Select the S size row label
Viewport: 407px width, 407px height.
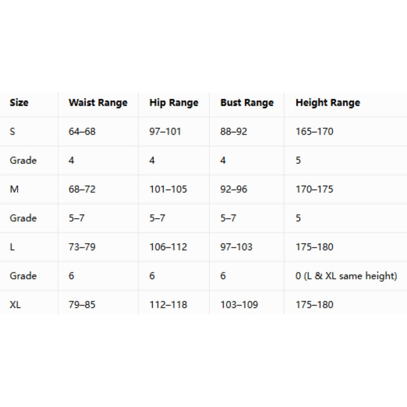click(12, 131)
